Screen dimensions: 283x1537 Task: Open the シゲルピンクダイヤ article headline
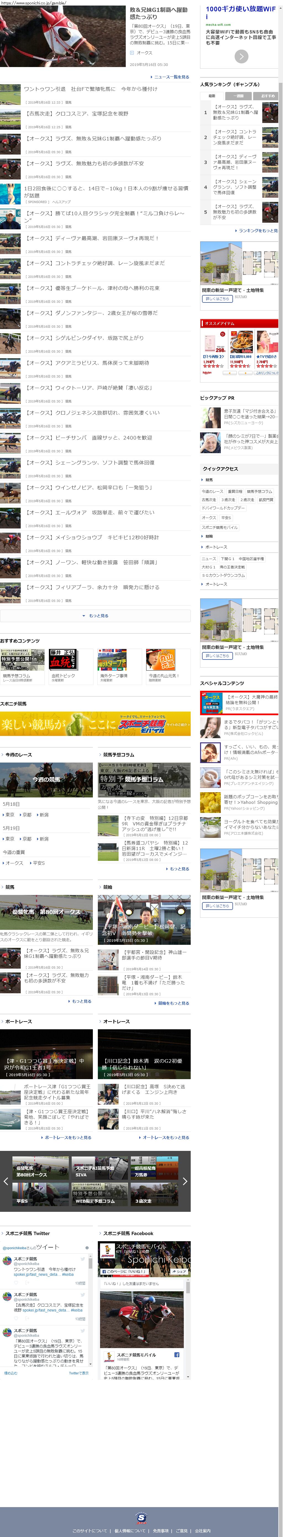[83, 338]
